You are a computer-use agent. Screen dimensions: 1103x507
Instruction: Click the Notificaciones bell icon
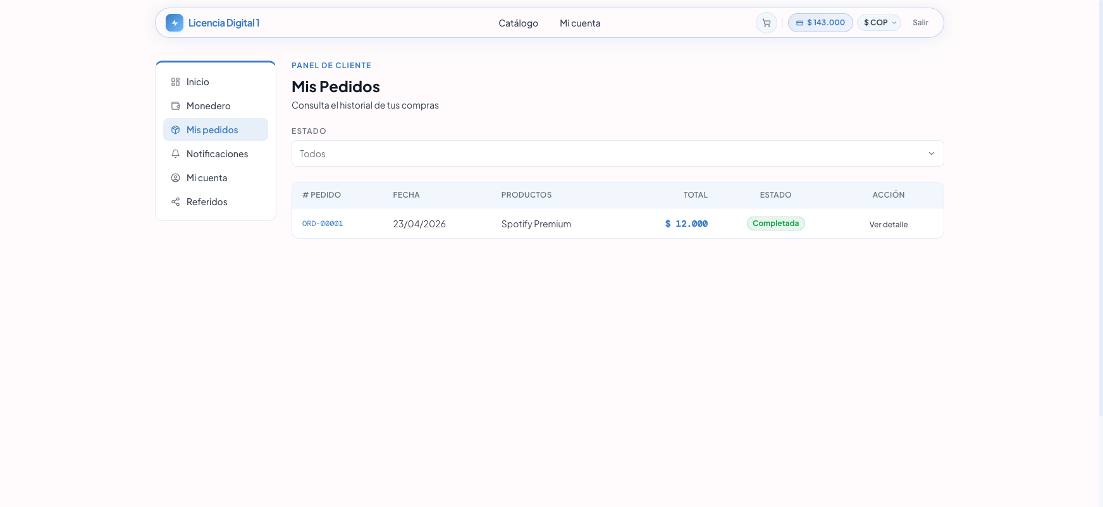coord(176,154)
